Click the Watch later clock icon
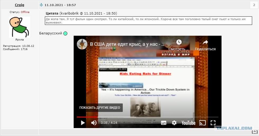Image resolution: width=259 pixels, height=136 pixels. [179, 42]
